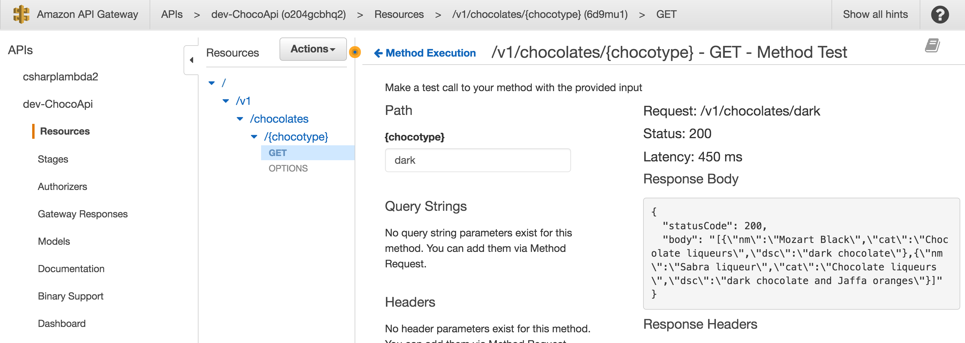Select Resources in the sidebar
Screen dimensions: 965x343
65,131
